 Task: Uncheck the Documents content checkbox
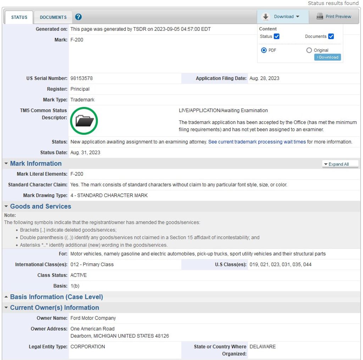tap(331, 36)
